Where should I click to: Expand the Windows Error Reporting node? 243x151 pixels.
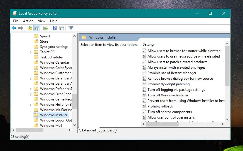[30, 94]
